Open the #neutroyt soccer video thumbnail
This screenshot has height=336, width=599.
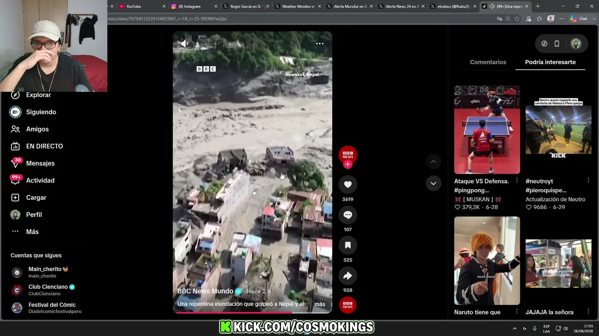click(x=558, y=130)
